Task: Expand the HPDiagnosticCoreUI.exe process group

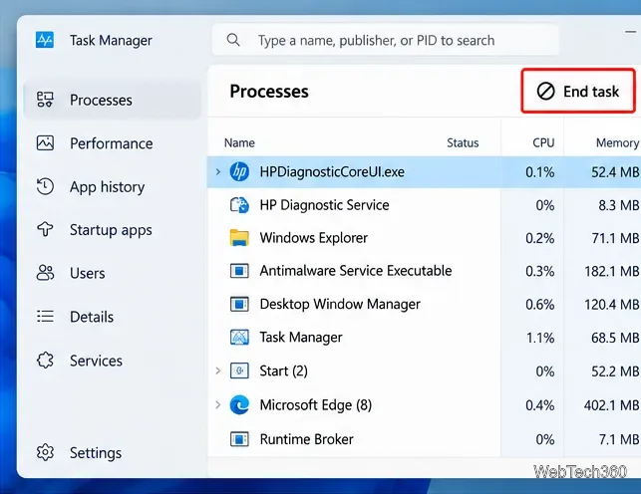Action: (x=218, y=171)
